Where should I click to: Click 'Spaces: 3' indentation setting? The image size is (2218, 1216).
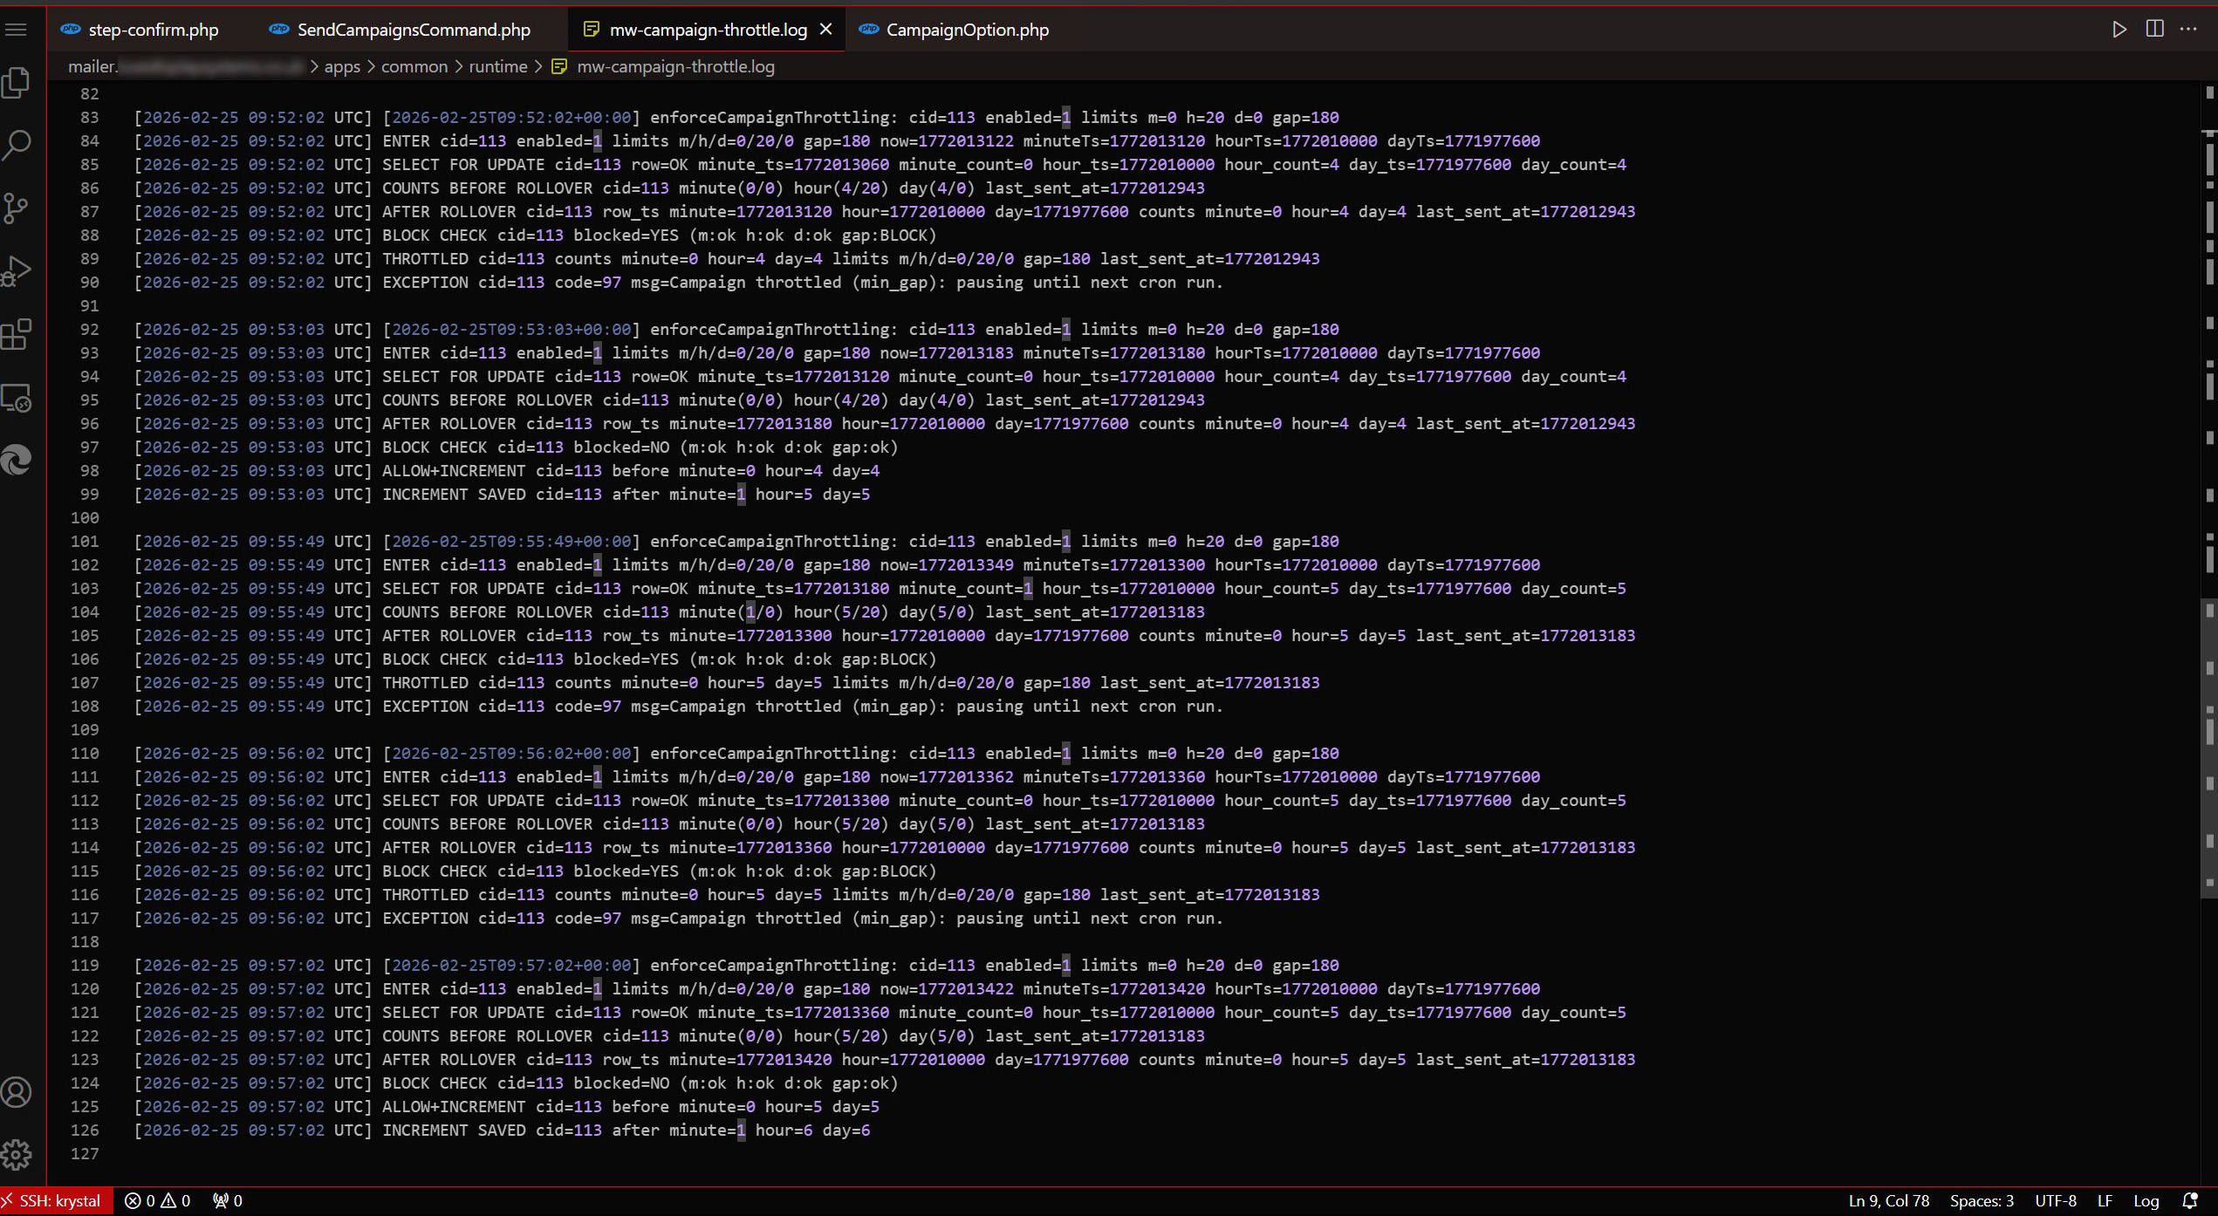[x=1982, y=1200]
